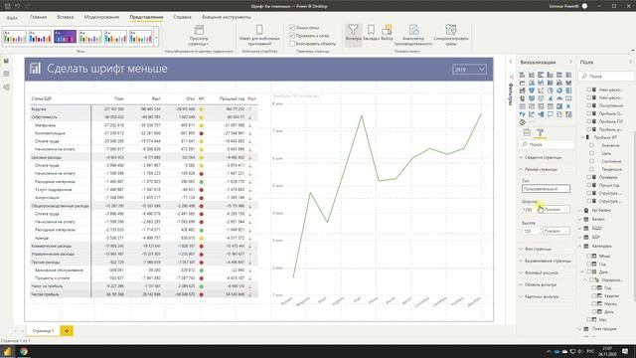Open the Performance analyzer
This screenshot has width=636, height=358.
click(x=413, y=35)
